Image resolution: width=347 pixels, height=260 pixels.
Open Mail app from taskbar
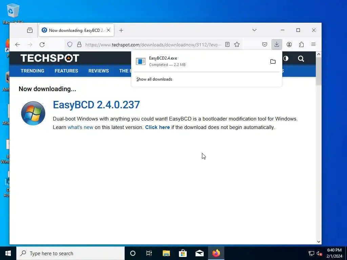click(199, 253)
